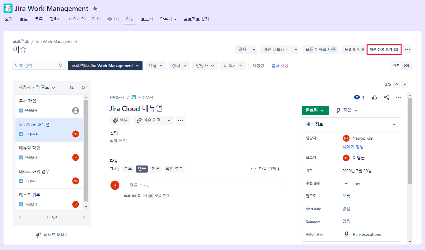Screen dimensions: 425x250
Task: Switch search mode to JQL
Action: pos(407,66)
